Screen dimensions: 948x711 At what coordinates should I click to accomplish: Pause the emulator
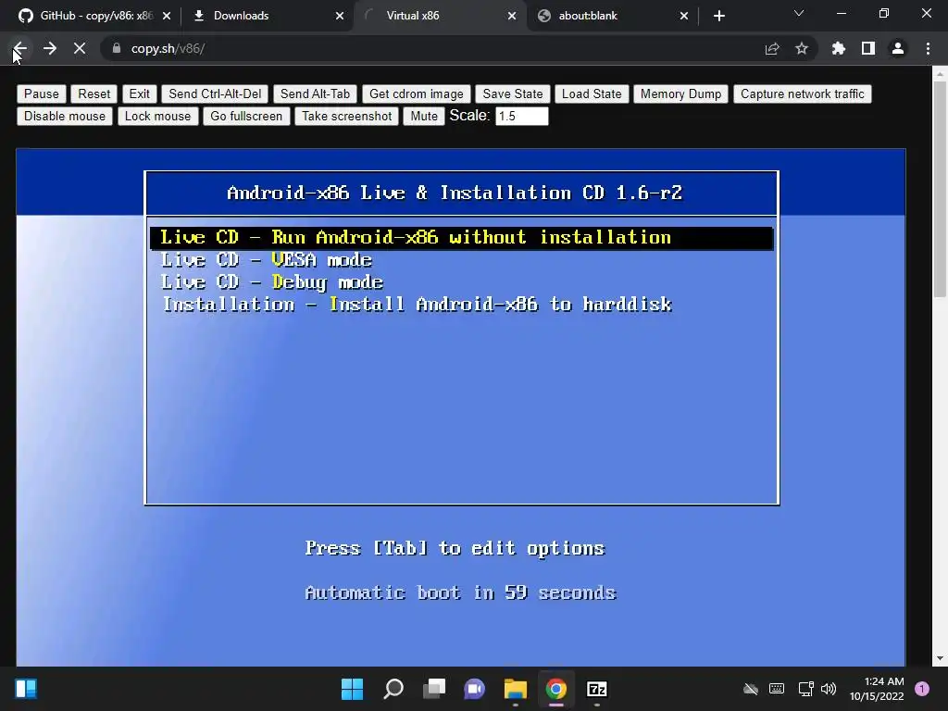41,94
